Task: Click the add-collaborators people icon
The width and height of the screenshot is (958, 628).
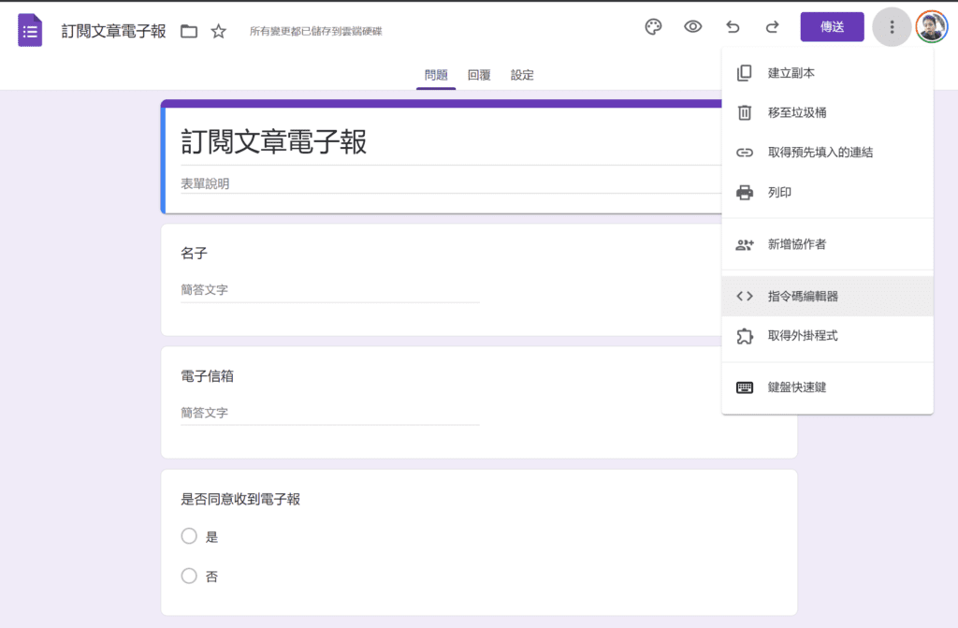Action: (x=744, y=244)
